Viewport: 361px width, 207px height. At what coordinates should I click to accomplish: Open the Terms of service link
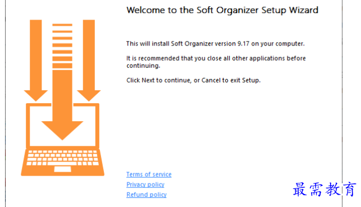point(149,174)
